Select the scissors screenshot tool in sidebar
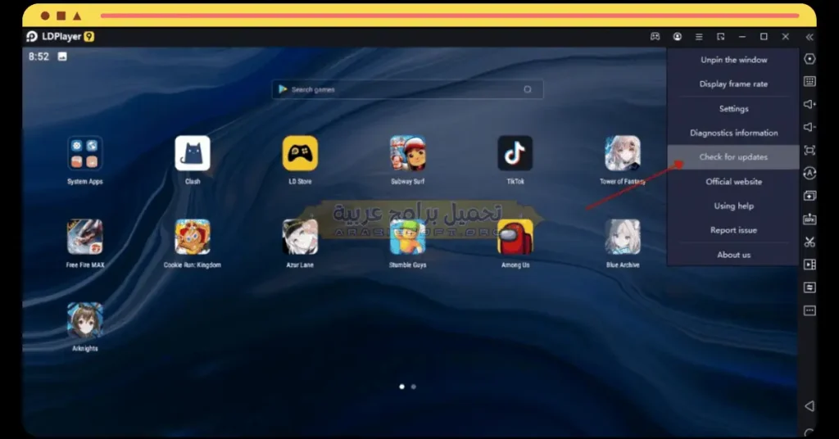Image resolution: width=839 pixels, height=439 pixels. click(810, 242)
